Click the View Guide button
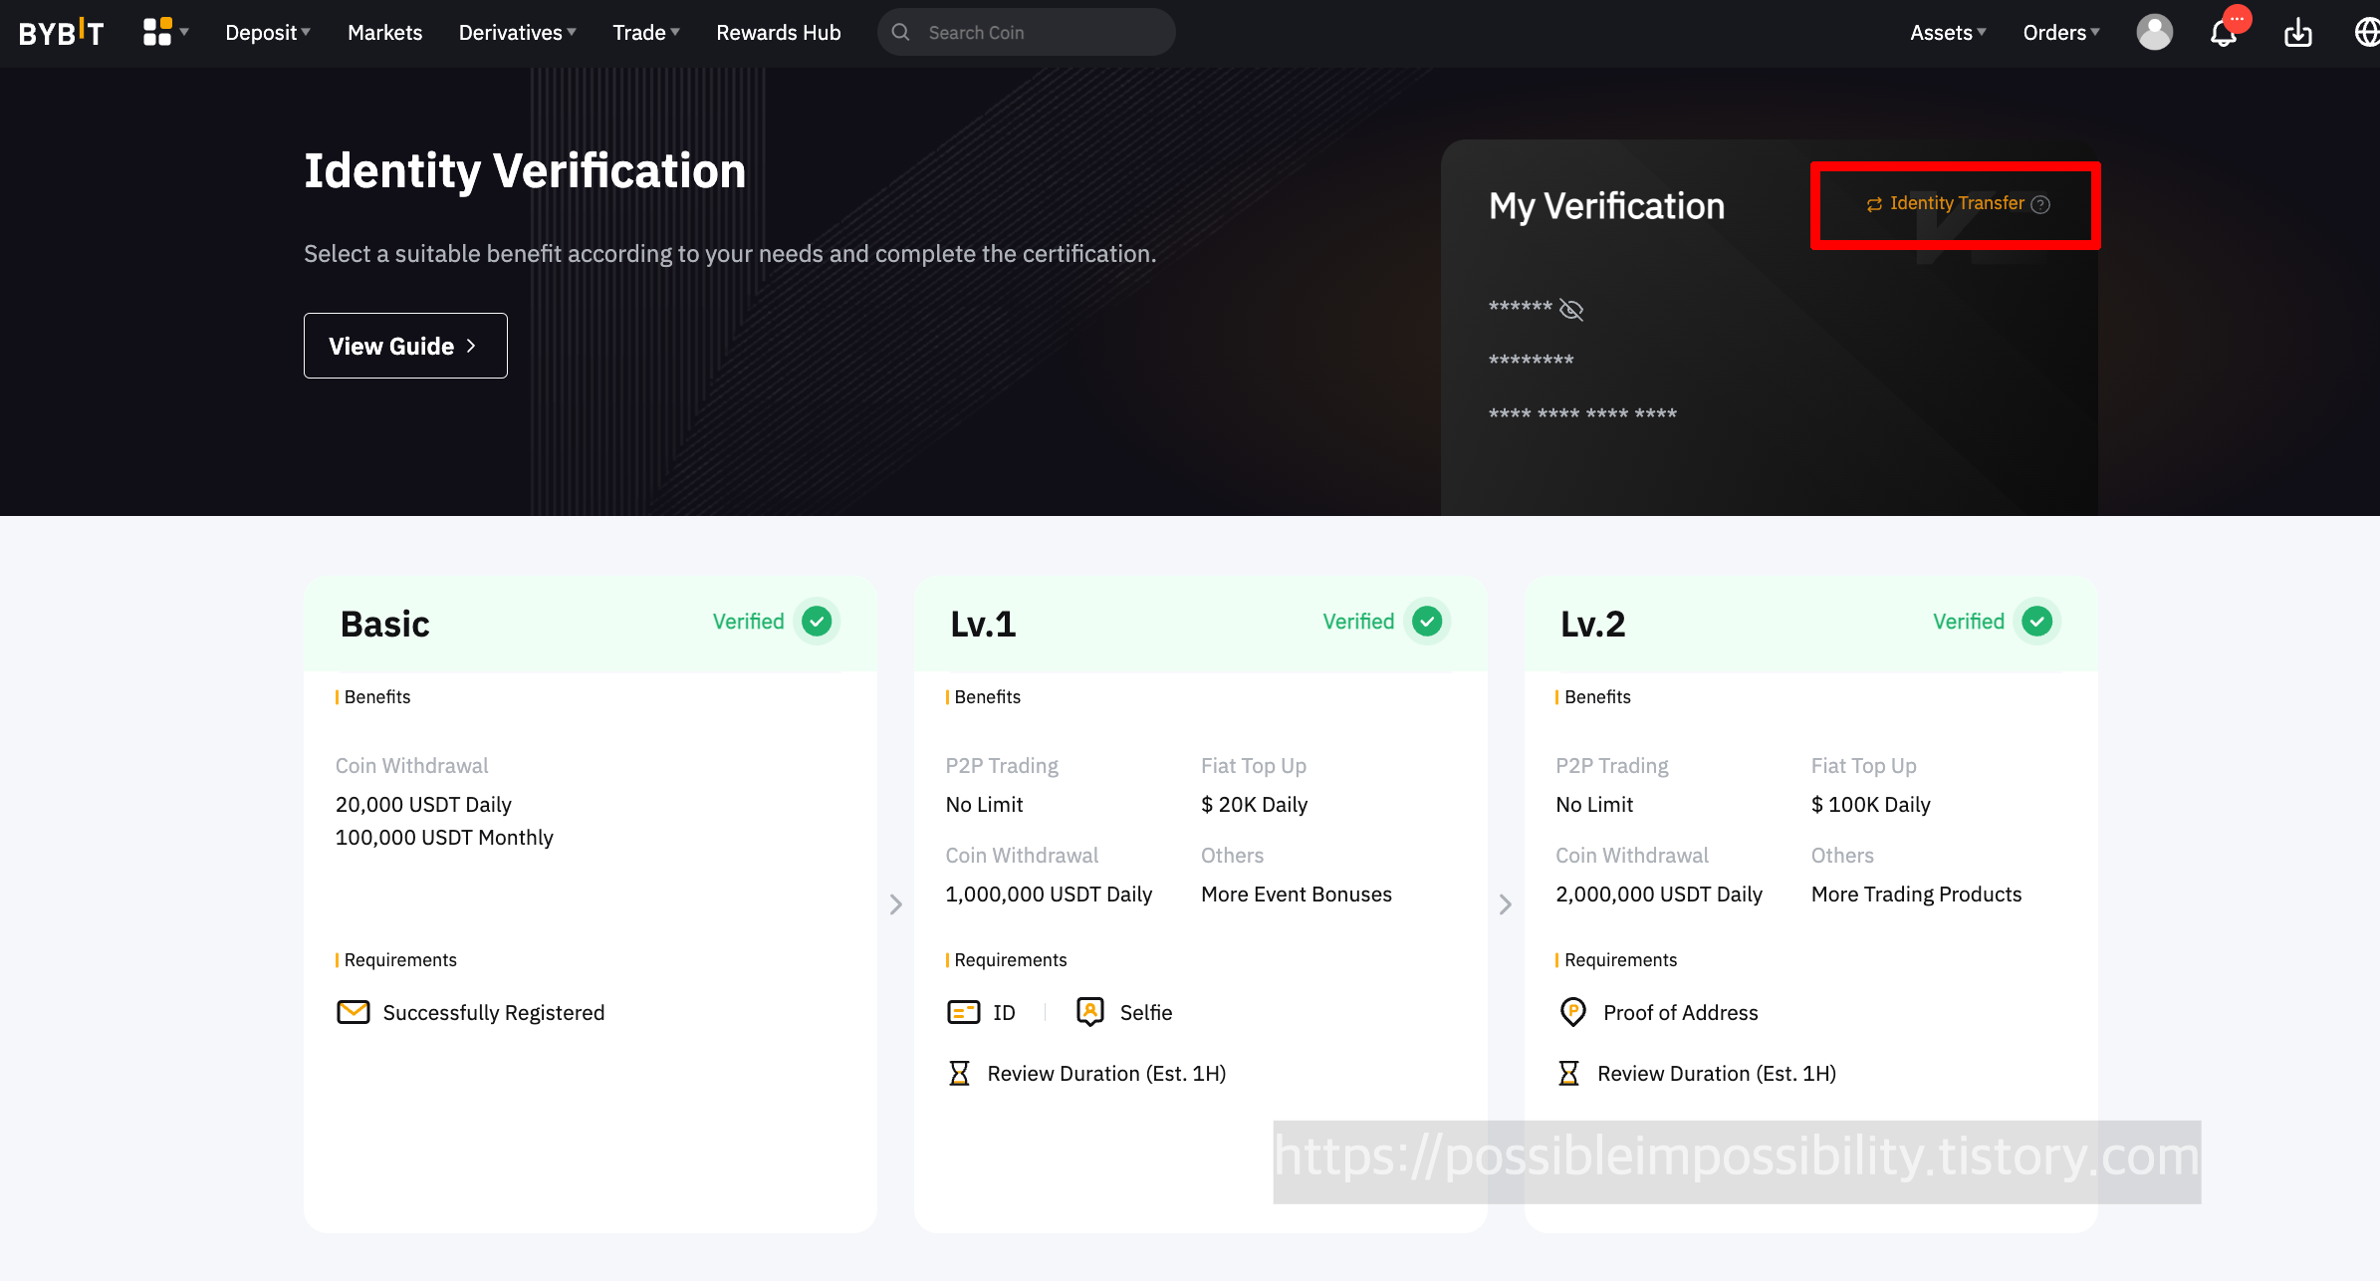 (x=404, y=346)
